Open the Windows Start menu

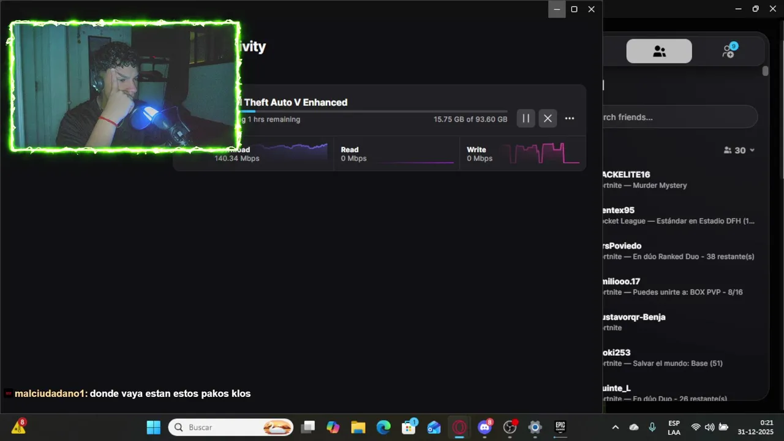point(153,427)
